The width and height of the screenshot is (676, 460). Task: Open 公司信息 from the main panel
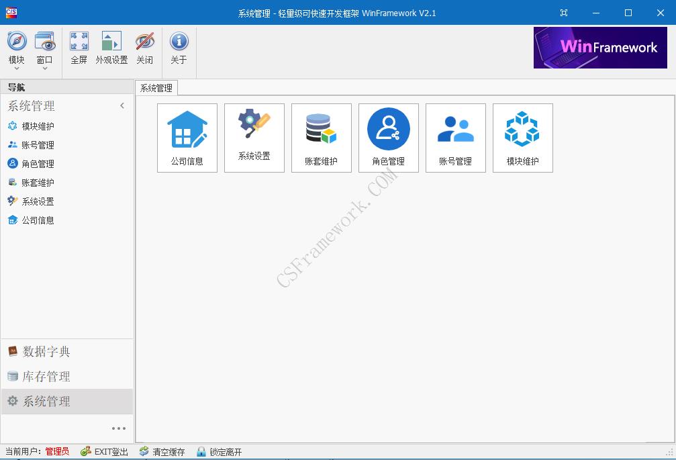coord(187,138)
